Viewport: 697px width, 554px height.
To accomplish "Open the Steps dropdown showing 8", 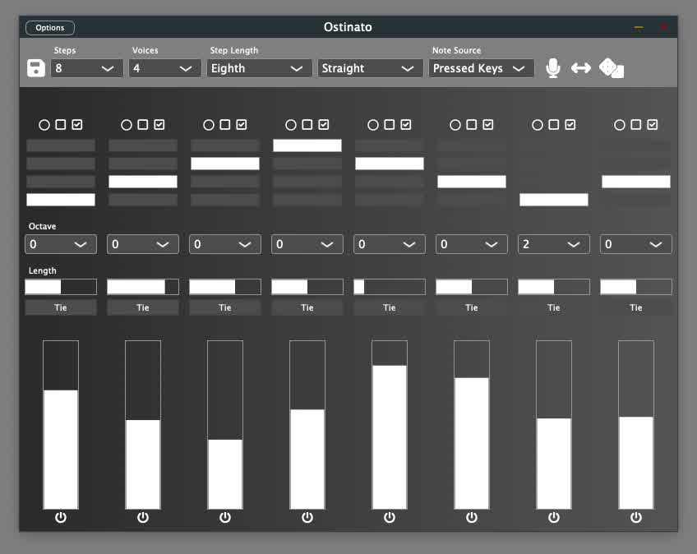I will [x=86, y=68].
